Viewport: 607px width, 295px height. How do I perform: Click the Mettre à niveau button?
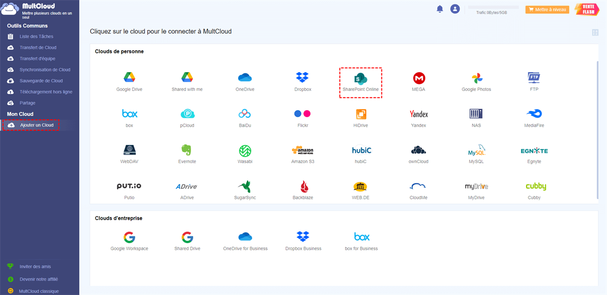point(547,9)
